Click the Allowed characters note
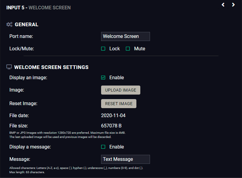The image size is (242, 178). coord(76,168)
